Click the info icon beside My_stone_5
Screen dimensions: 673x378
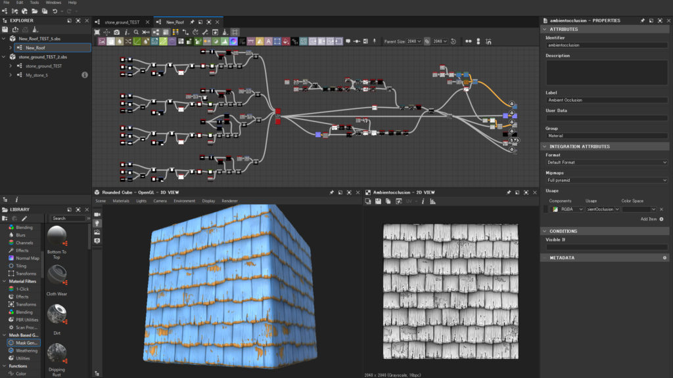coord(85,75)
